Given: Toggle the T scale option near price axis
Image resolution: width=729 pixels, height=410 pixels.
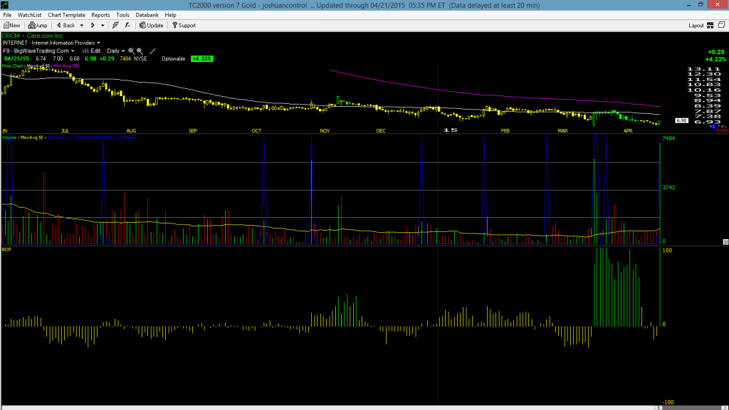Looking at the screenshot, I should click(x=719, y=127).
